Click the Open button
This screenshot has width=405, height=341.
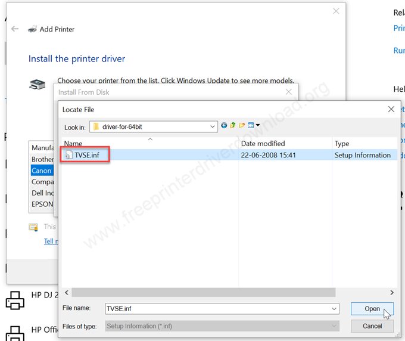point(372,309)
